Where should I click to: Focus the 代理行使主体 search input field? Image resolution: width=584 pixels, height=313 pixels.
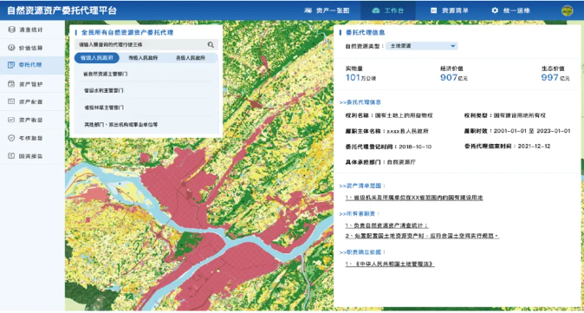coord(146,45)
